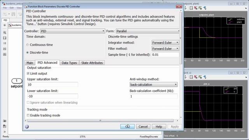Click the Apply button
The width and height of the screenshot is (249, 140).
(x=175, y=126)
